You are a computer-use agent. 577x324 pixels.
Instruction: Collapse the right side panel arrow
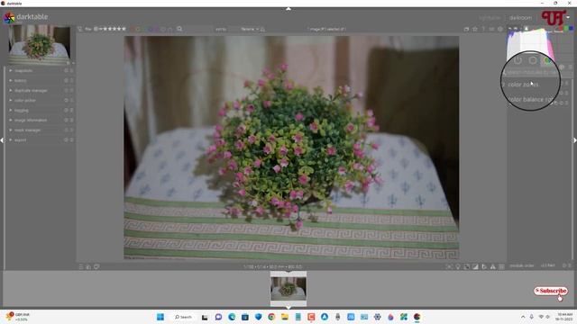[575, 140]
